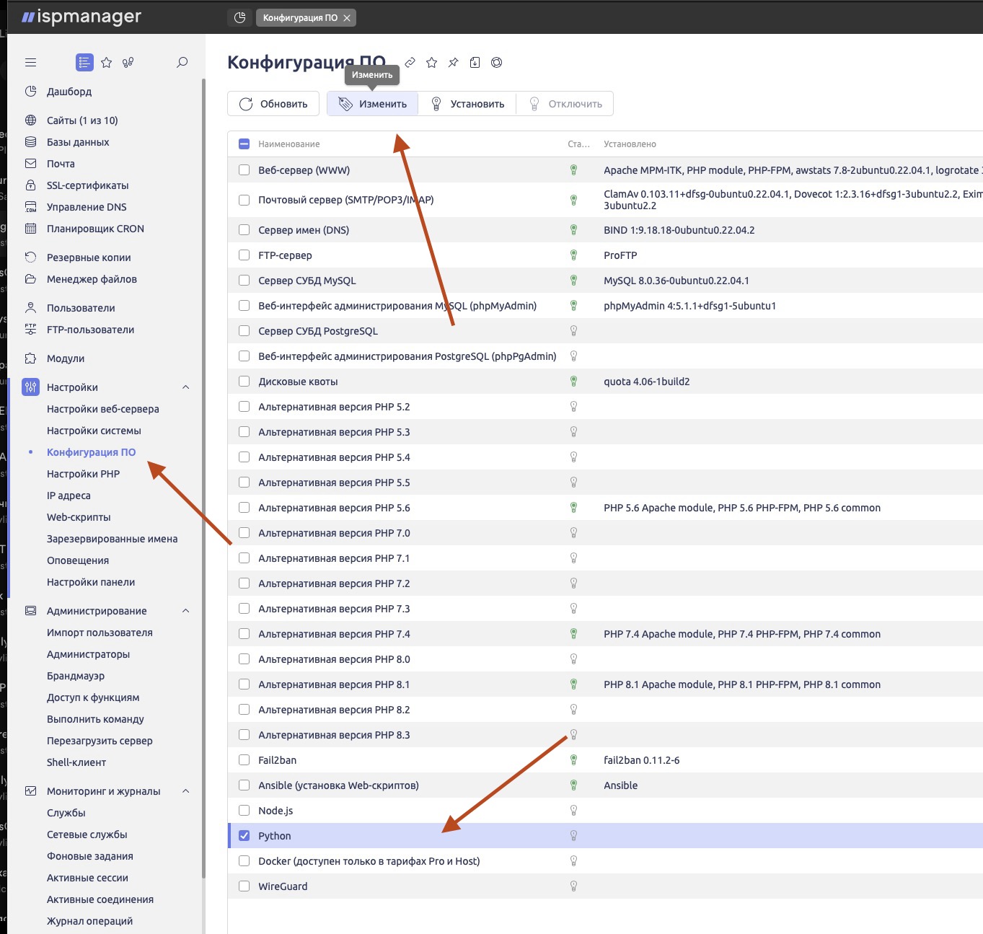Click status bulb of Сервер СУБД PostgreSQL row
983x934 pixels.
pos(574,331)
